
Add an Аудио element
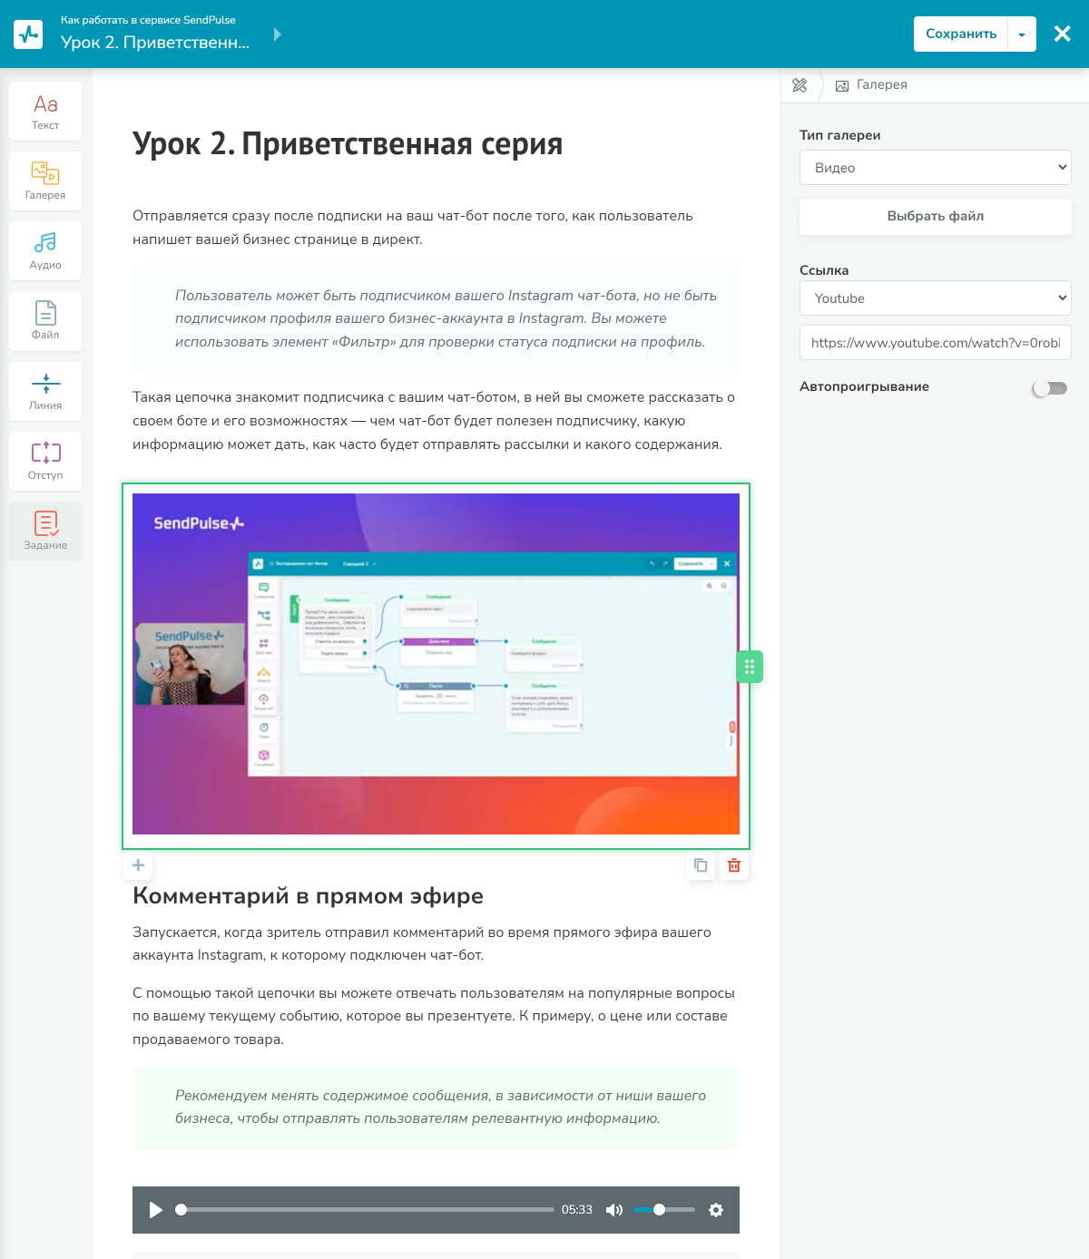[44, 250]
